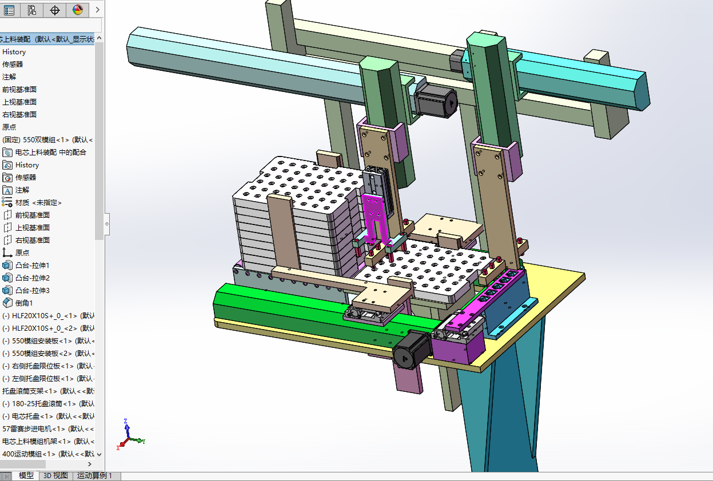Screen dimensions: 713x481
Task: Select the 电芯托盘<1> component
Action: coord(47,416)
